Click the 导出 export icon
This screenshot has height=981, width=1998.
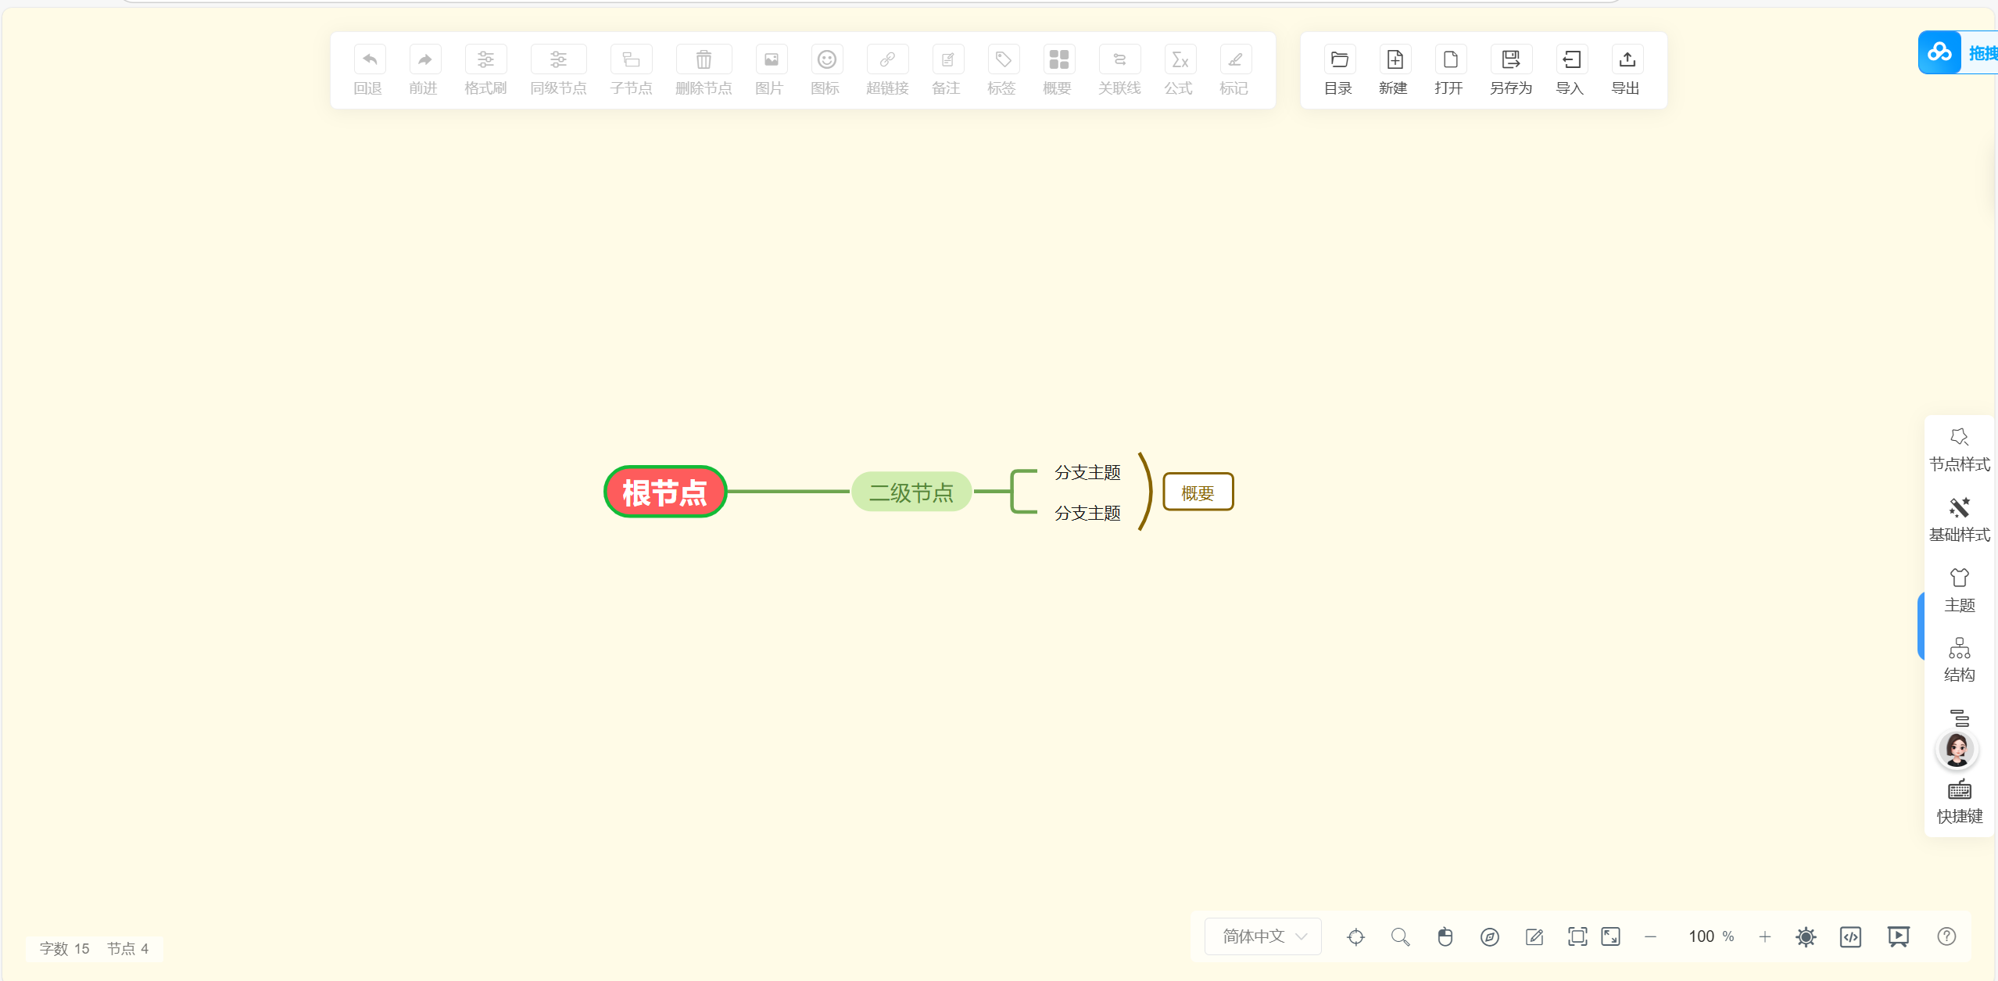[x=1626, y=60]
